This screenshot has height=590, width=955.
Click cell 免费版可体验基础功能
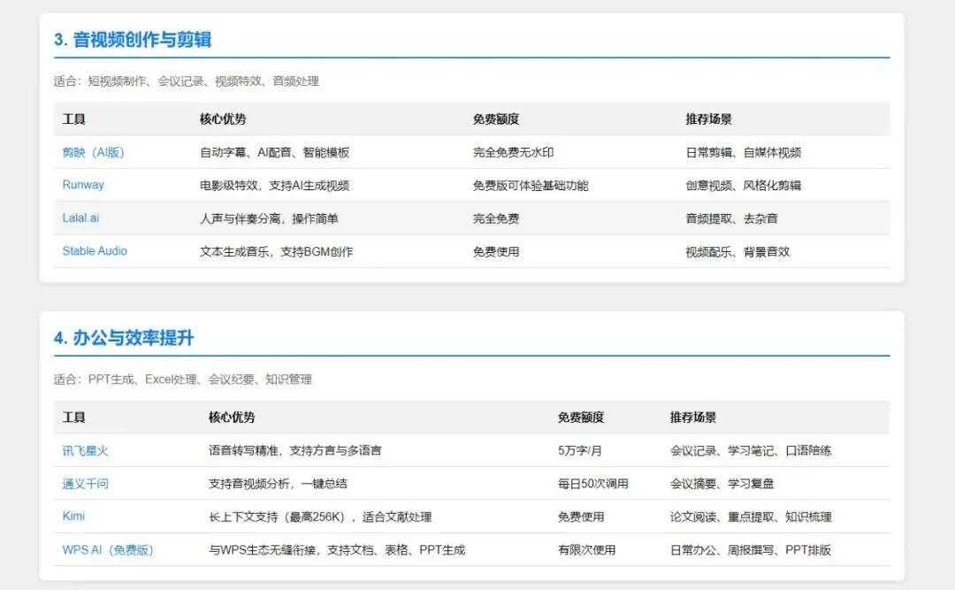point(531,185)
